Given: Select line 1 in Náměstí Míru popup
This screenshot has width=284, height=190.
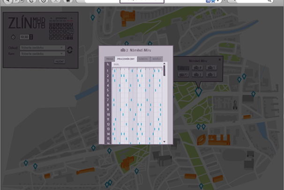Looking at the screenshot, I should 211,68.
